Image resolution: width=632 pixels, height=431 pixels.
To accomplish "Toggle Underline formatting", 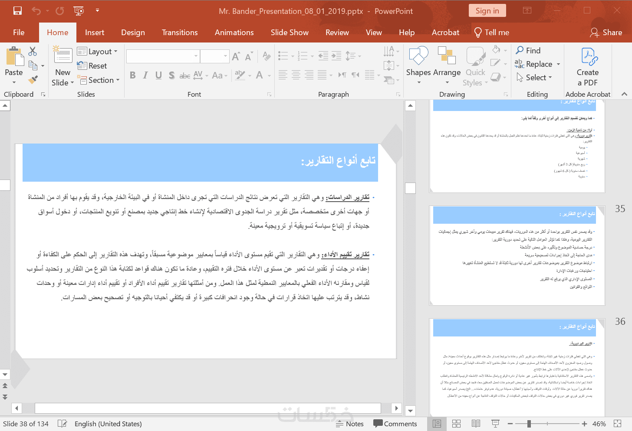I will 158,75.
